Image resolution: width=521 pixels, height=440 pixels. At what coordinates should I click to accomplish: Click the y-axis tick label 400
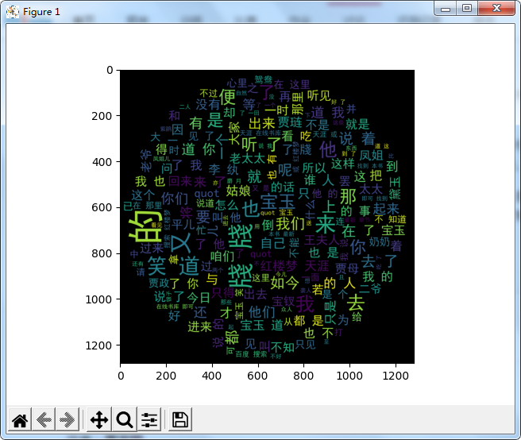[x=102, y=162]
